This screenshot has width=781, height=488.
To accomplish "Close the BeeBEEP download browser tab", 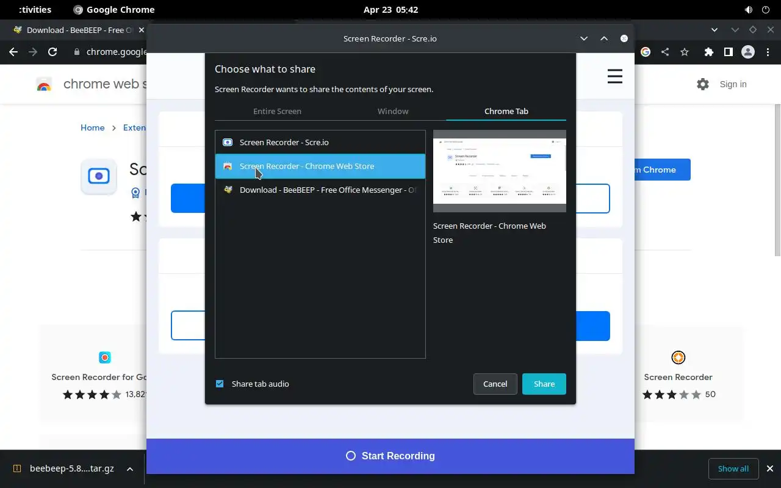I will (142, 30).
